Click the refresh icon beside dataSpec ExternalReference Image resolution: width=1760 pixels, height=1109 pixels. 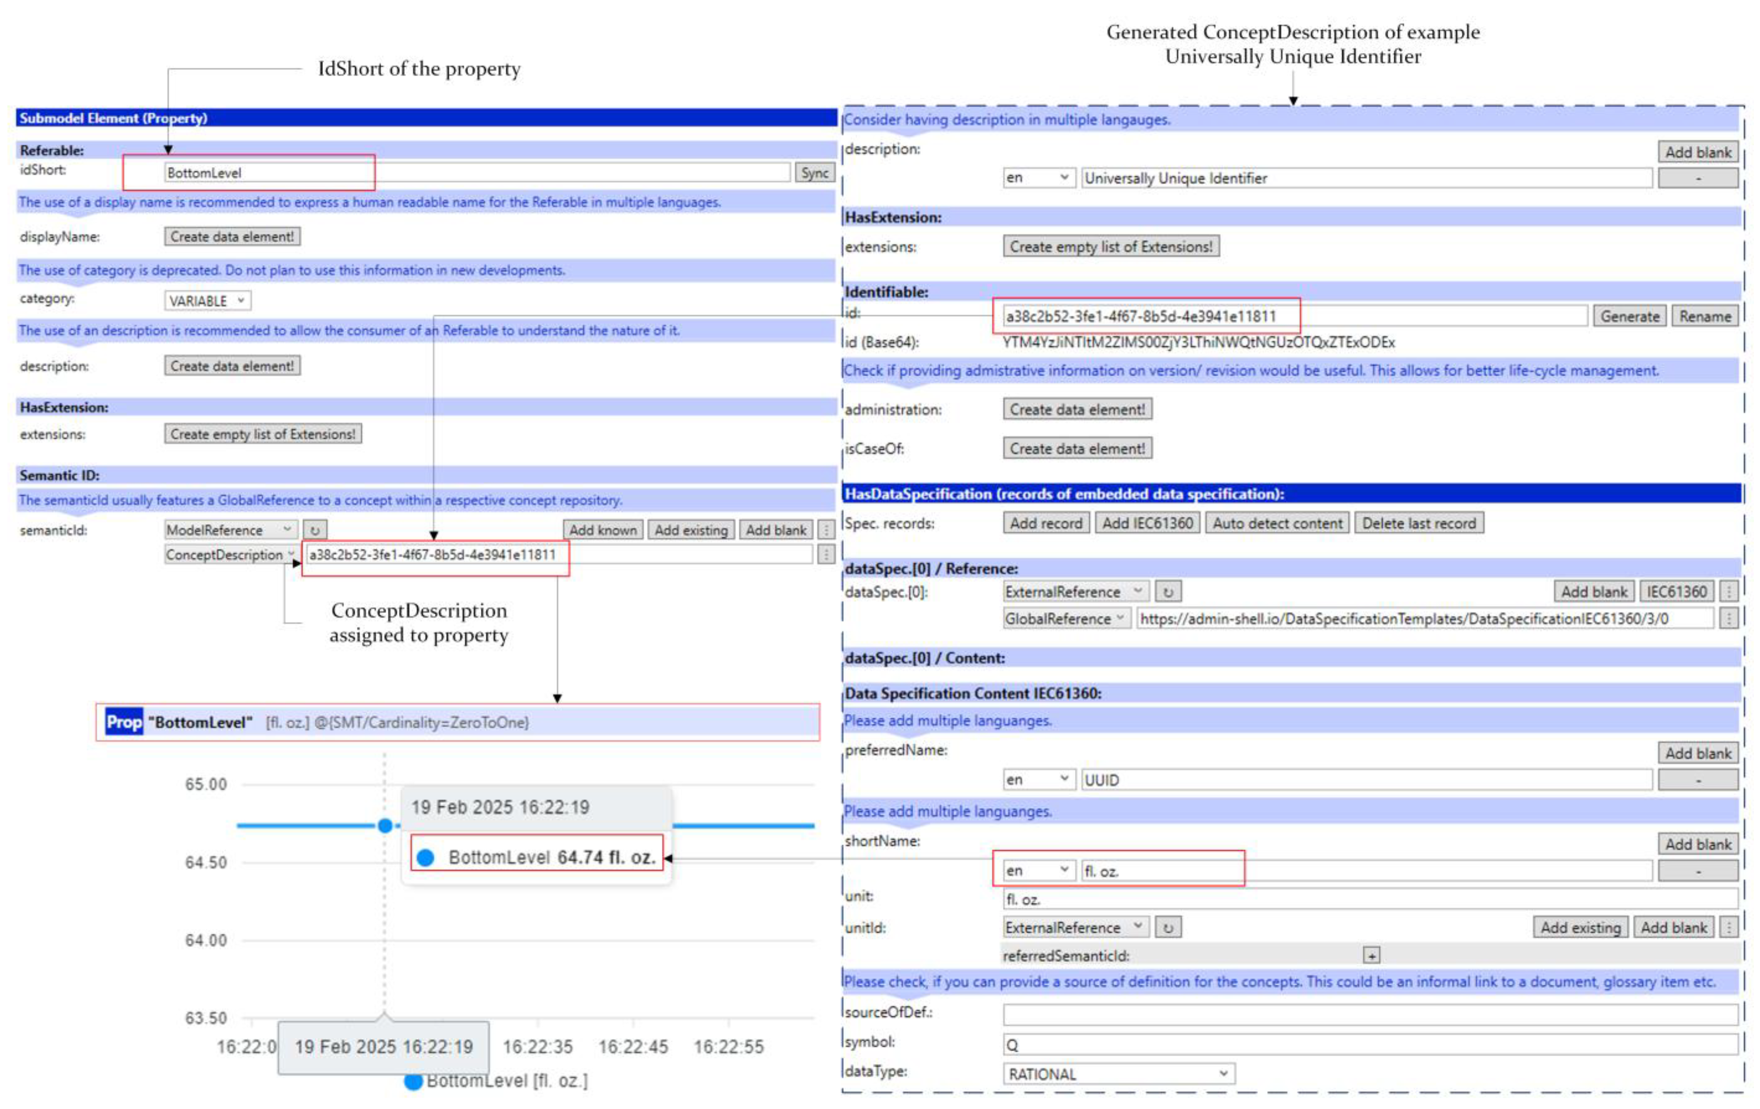[1168, 591]
